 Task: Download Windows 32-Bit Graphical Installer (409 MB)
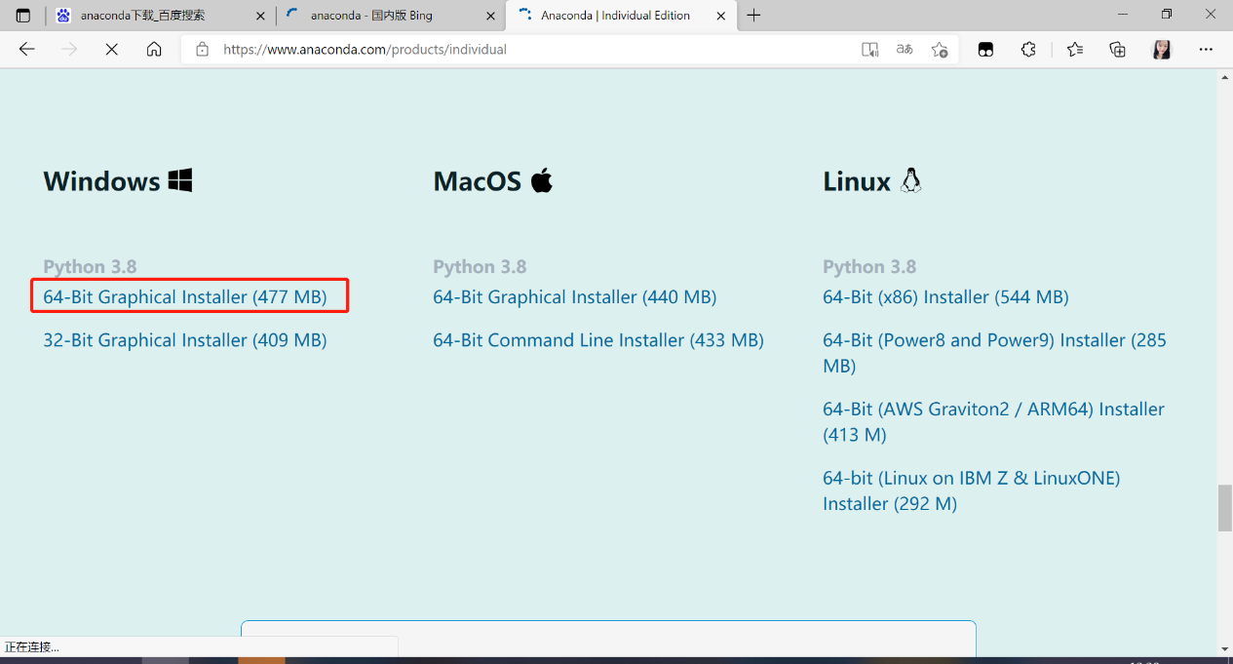(185, 339)
